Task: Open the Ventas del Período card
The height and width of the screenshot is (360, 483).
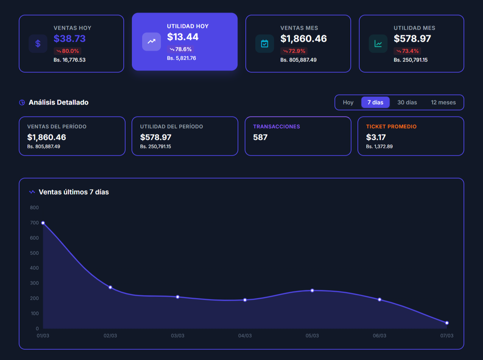Action: coord(72,136)
